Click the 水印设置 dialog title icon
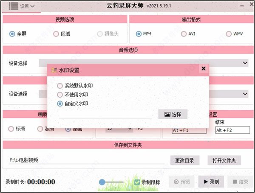 (54, 70)
